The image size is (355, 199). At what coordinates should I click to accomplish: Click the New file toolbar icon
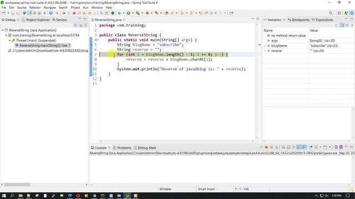(4, 13)
